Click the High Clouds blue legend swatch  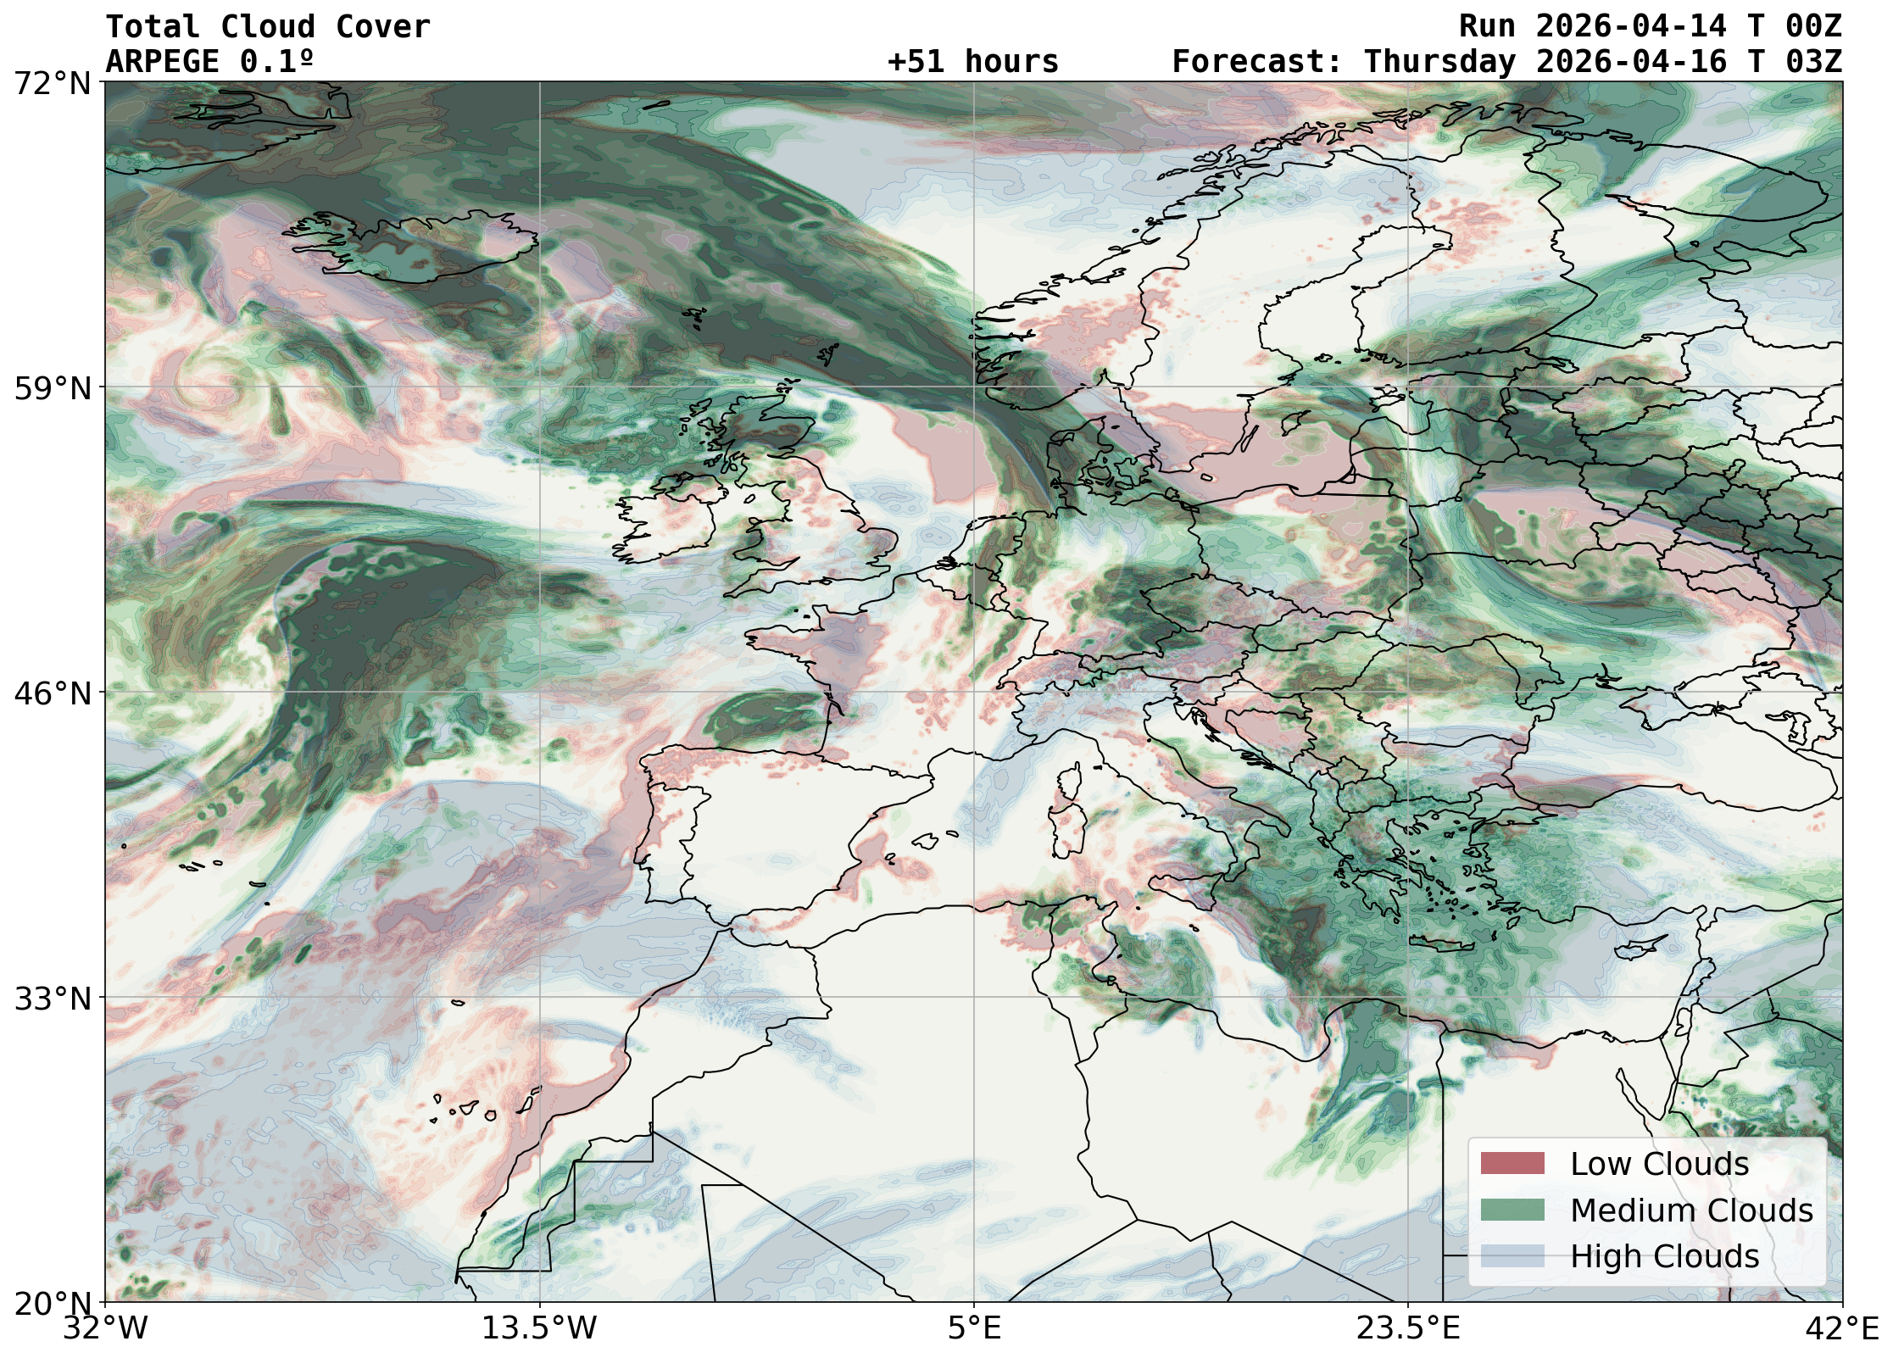click(1512, 1256)
